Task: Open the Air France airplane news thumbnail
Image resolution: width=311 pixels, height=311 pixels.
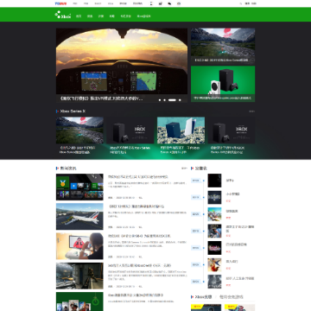Action: point(79,217)
